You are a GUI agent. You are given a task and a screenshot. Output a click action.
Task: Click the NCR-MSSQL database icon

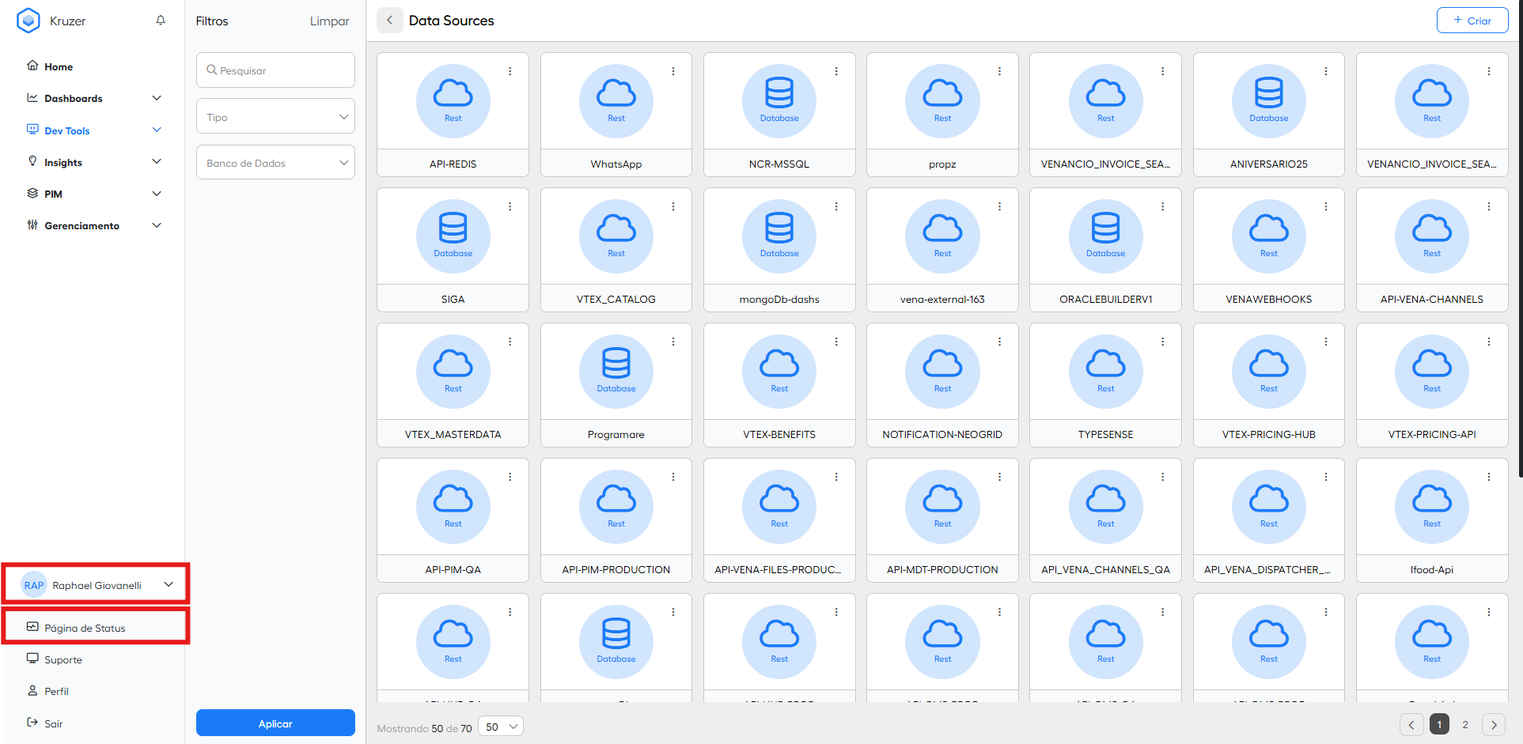[779, 100]
